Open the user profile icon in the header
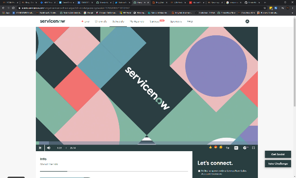Screen dimensions: 296x178 [x=247, y=21]
